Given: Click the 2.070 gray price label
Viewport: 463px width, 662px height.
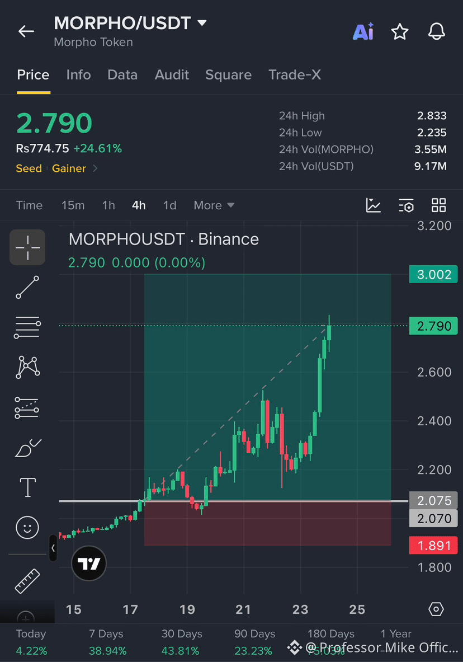Looking at the screenshot, I should coord(433,518).
